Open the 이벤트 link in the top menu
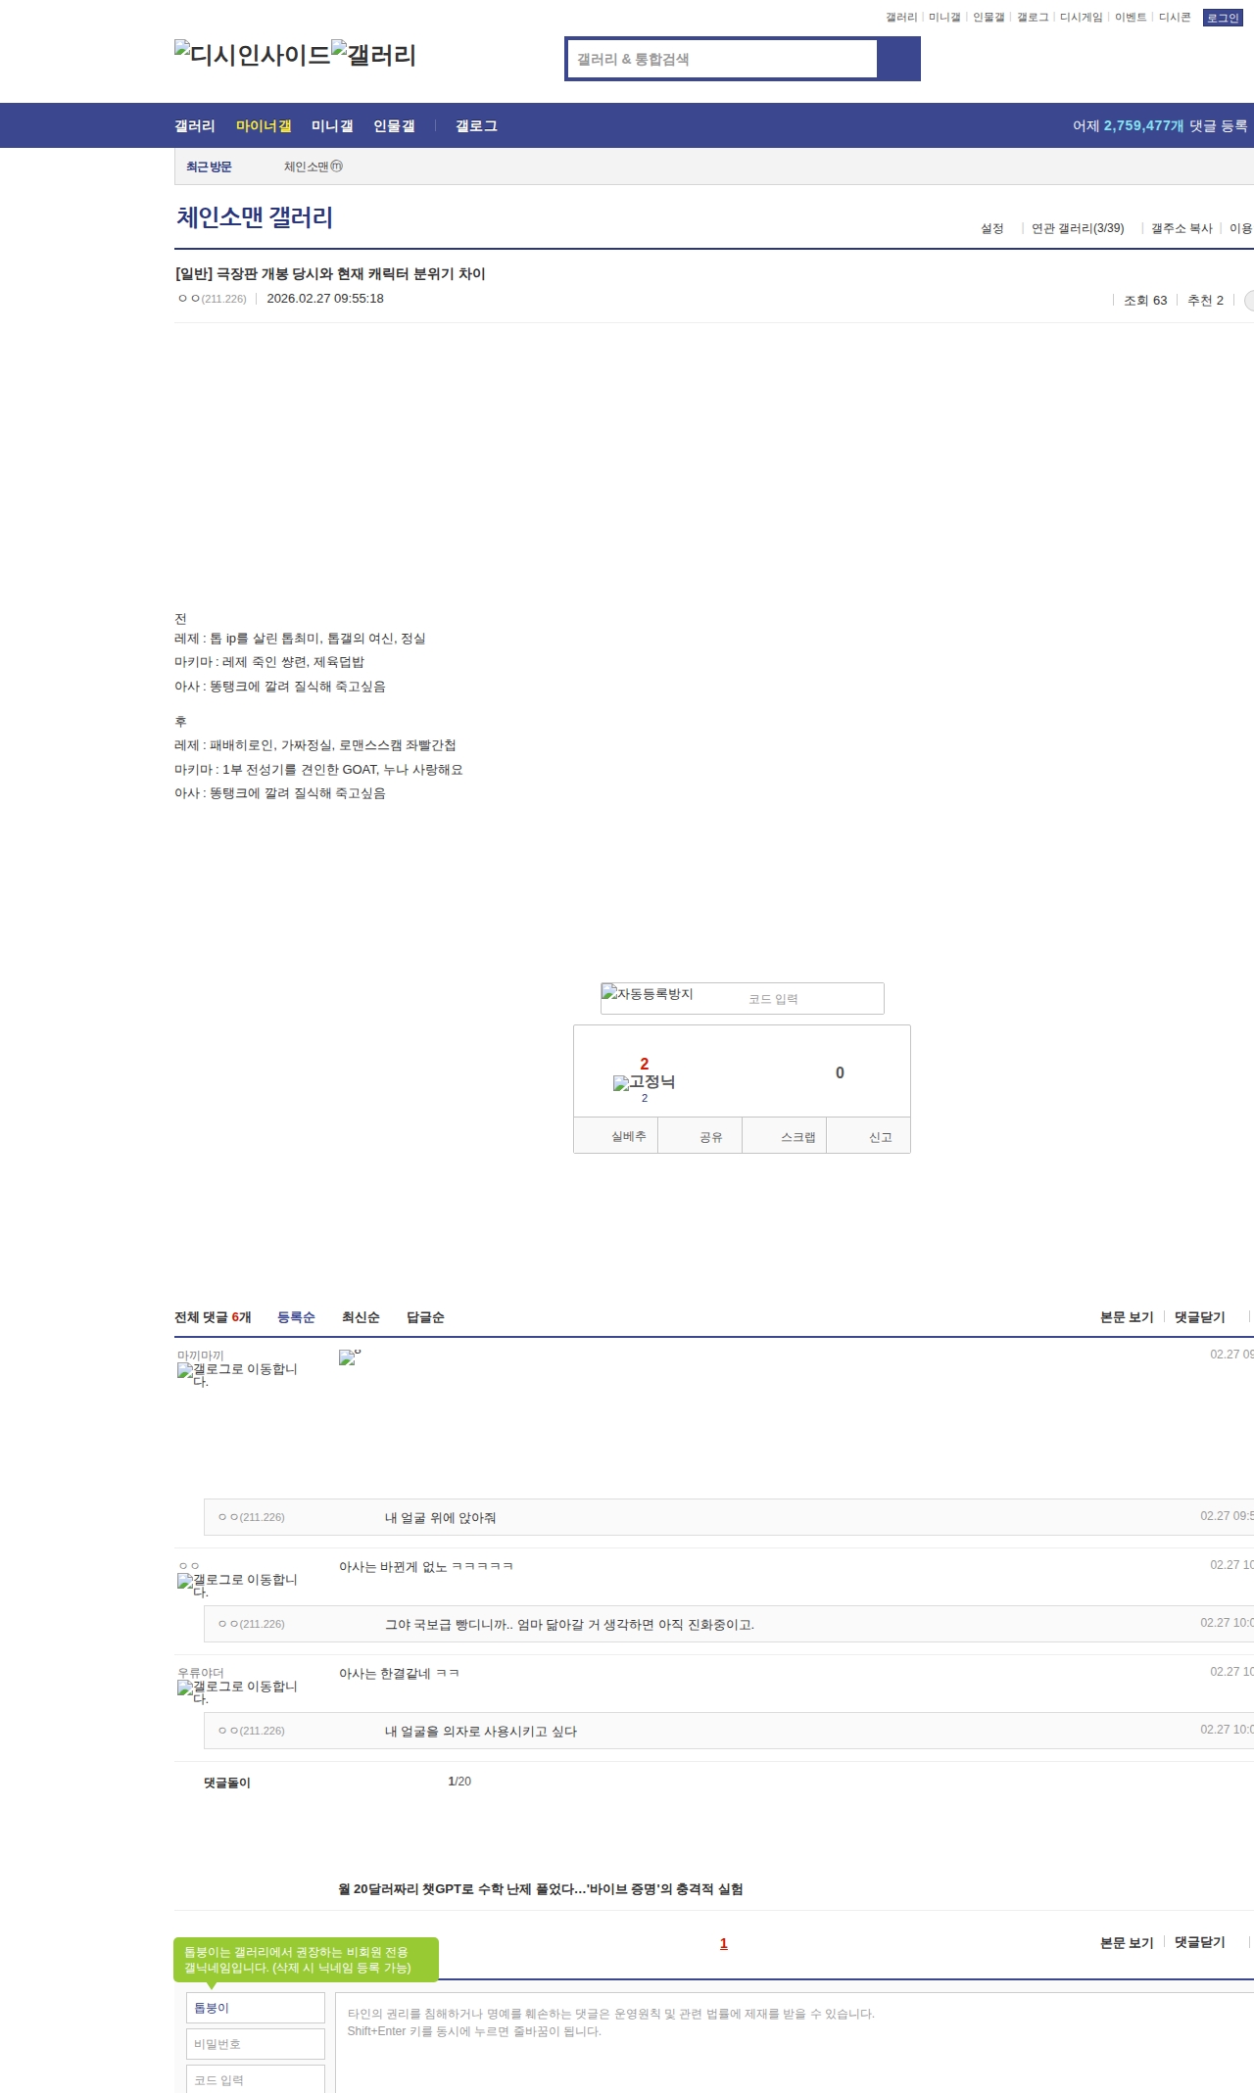1254x2093 pixels. click(x=1131, y=18)
